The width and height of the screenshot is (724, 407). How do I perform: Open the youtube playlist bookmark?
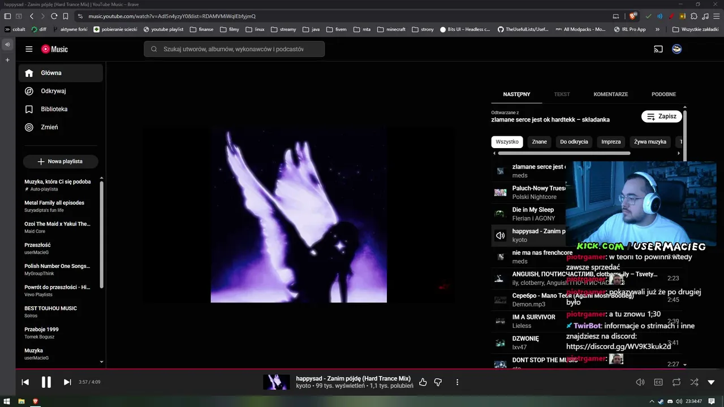[x=163, y=29]
